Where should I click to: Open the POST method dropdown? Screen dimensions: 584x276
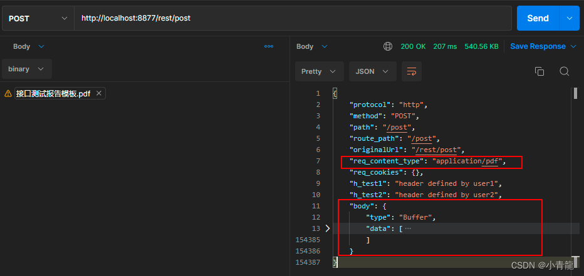point(38,18)
